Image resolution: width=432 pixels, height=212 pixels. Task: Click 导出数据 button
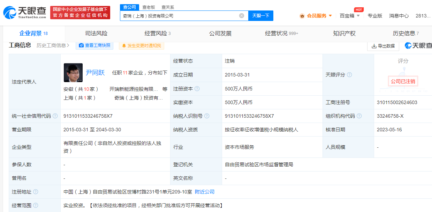383,46
